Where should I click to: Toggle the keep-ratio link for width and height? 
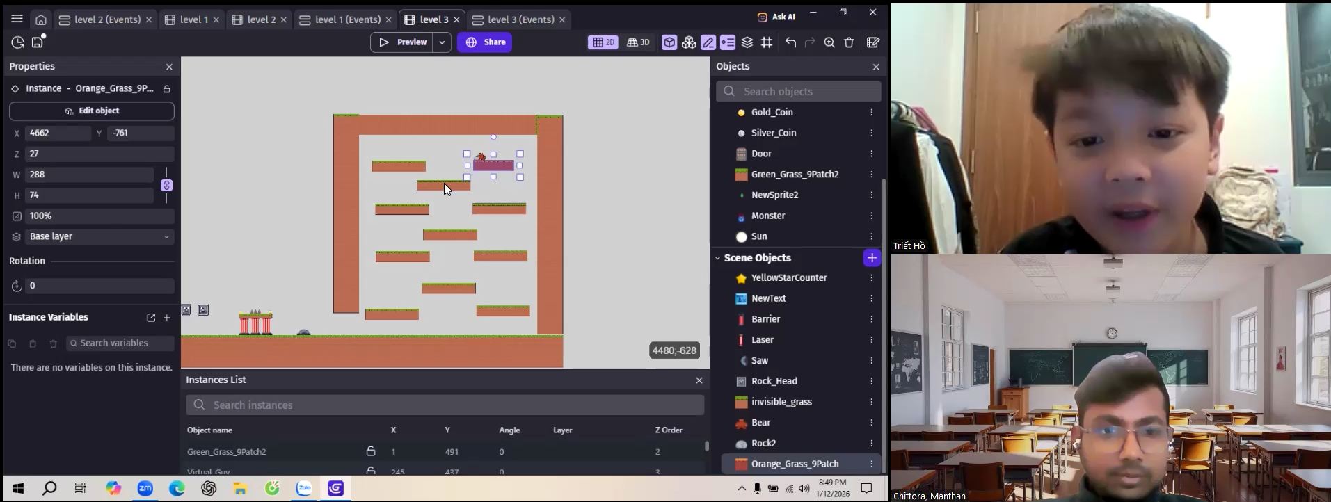pos(166,185)
